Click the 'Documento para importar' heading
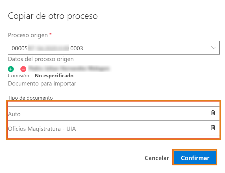 [42, 84]
